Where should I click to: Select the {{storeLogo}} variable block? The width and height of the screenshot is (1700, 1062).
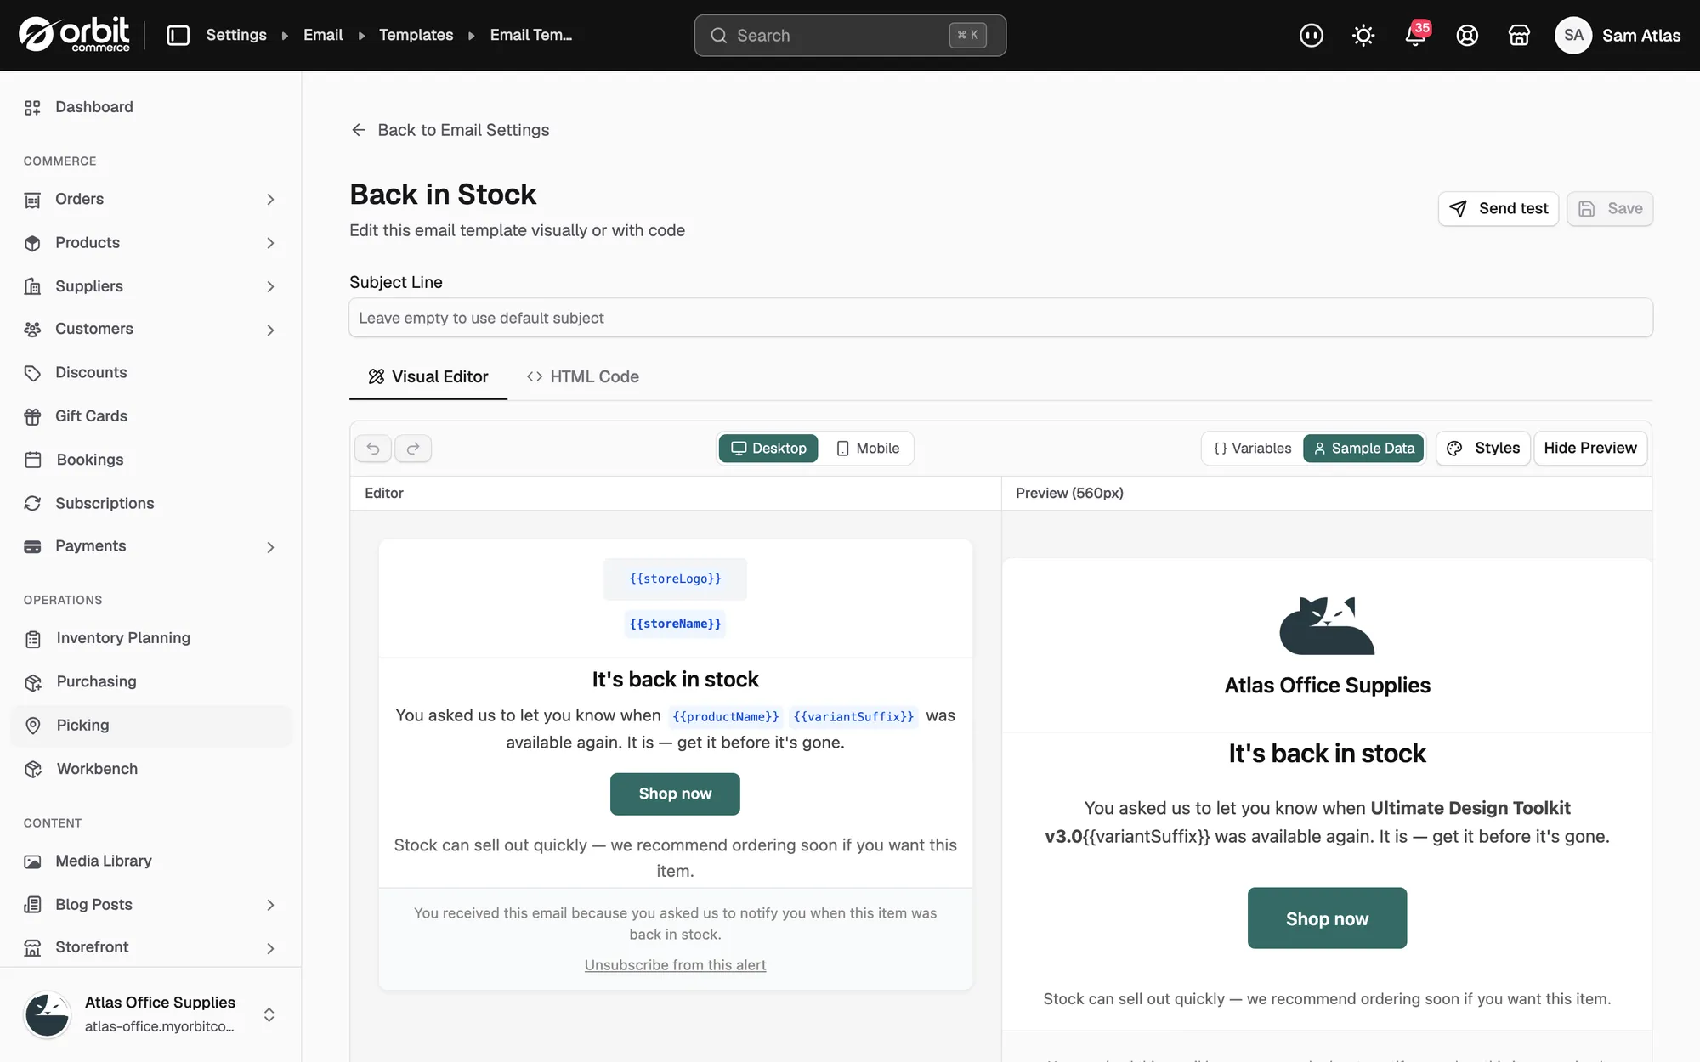coord(675,579)
